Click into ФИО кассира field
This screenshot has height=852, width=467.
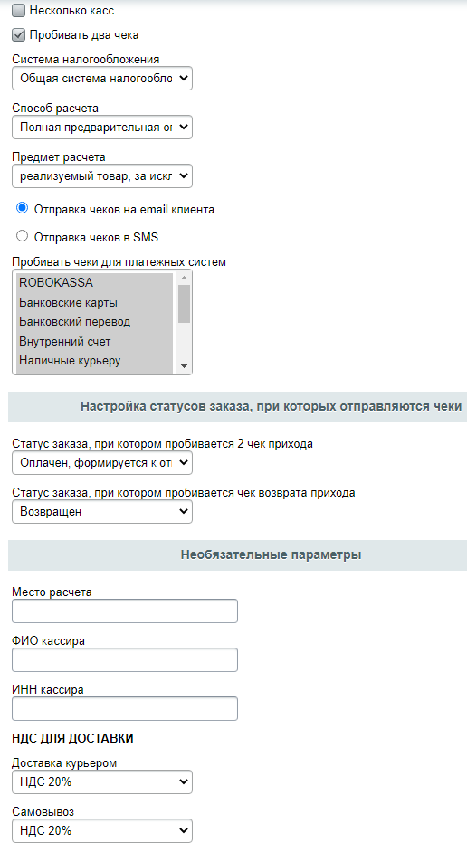(125, 659)
